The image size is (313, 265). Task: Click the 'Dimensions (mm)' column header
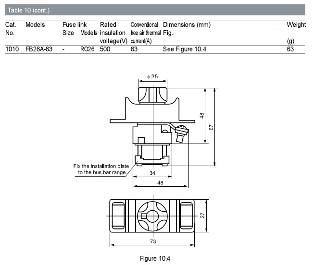(187, 24)
